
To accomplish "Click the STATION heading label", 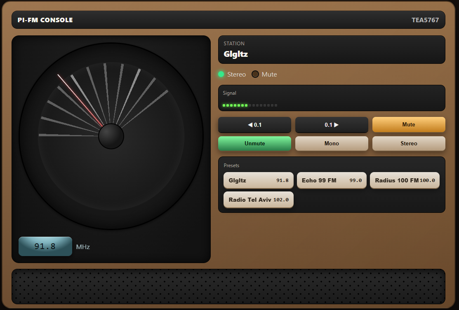I will tap(234, 44).
